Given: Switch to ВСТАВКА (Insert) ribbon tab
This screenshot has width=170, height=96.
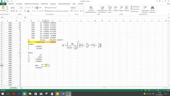Looking at the screenshot, I should click(19, 4).
